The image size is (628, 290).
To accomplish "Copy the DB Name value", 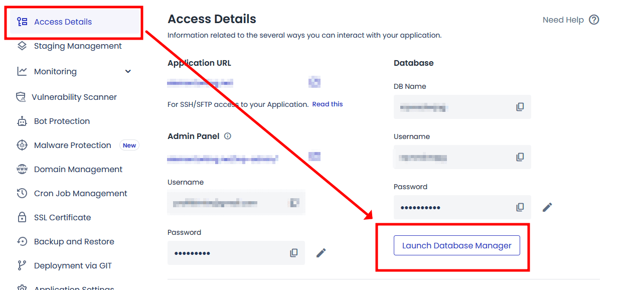I will [x=520, y=107].
